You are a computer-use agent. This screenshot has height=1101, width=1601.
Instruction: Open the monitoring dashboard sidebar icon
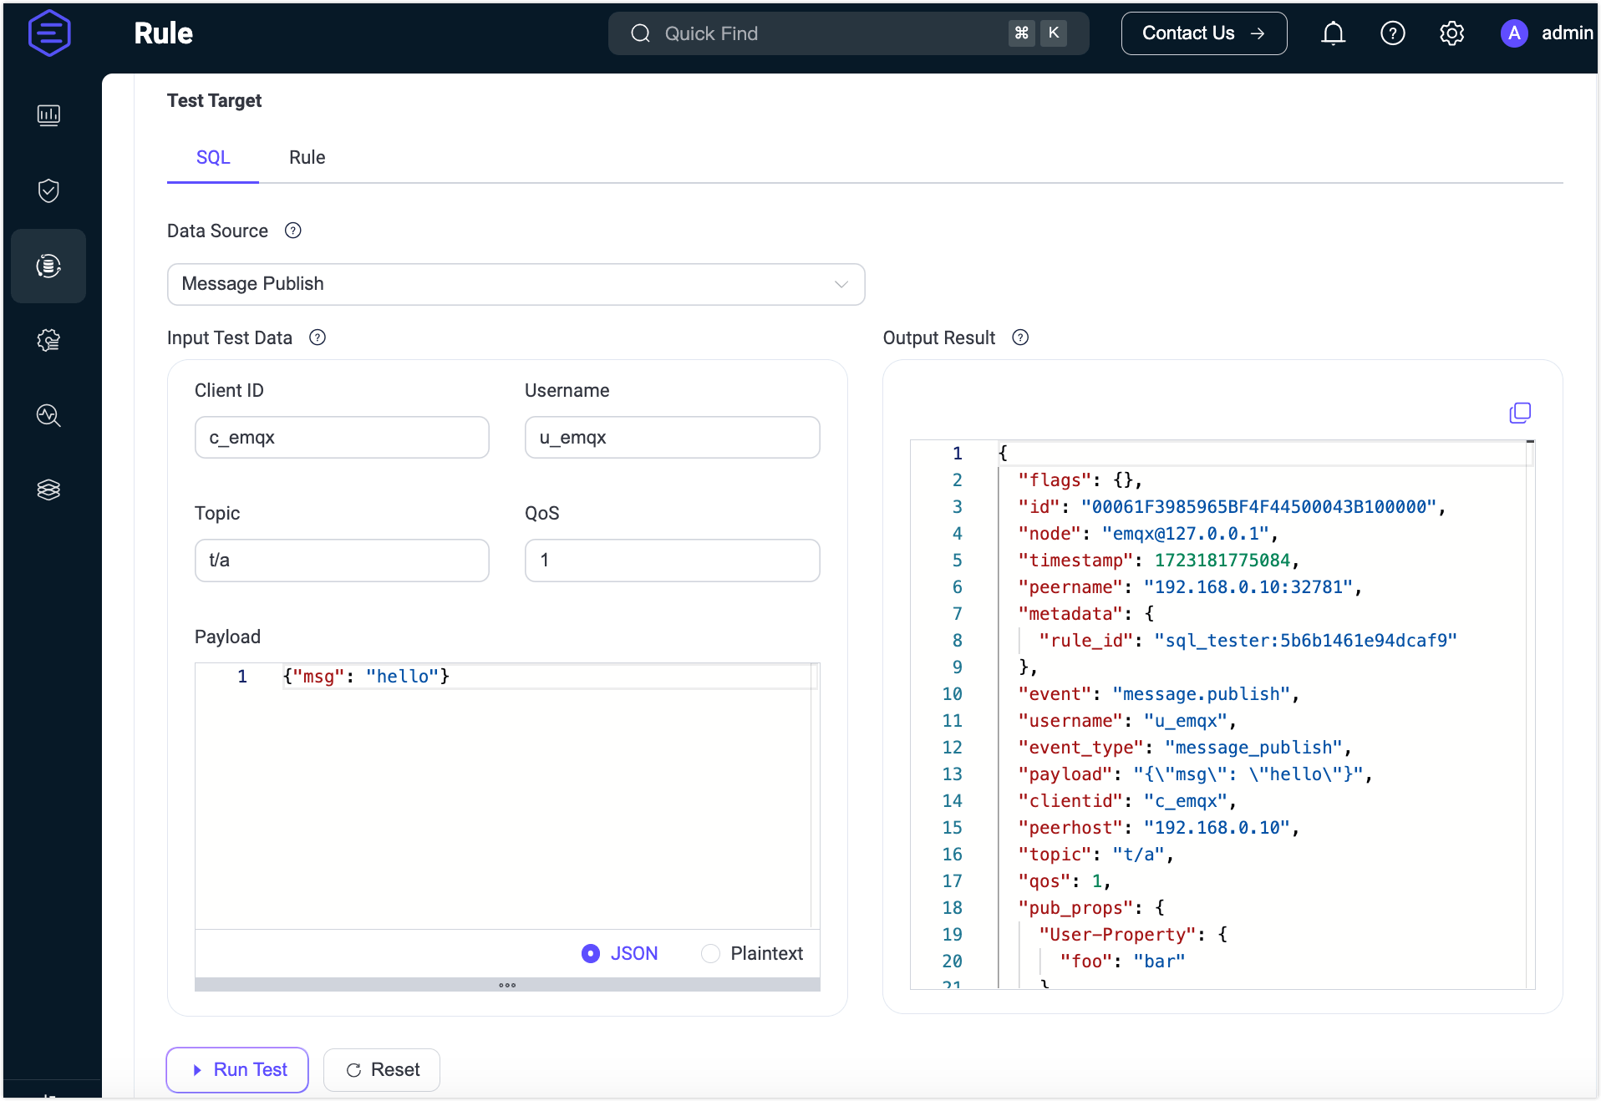[48, 115]
